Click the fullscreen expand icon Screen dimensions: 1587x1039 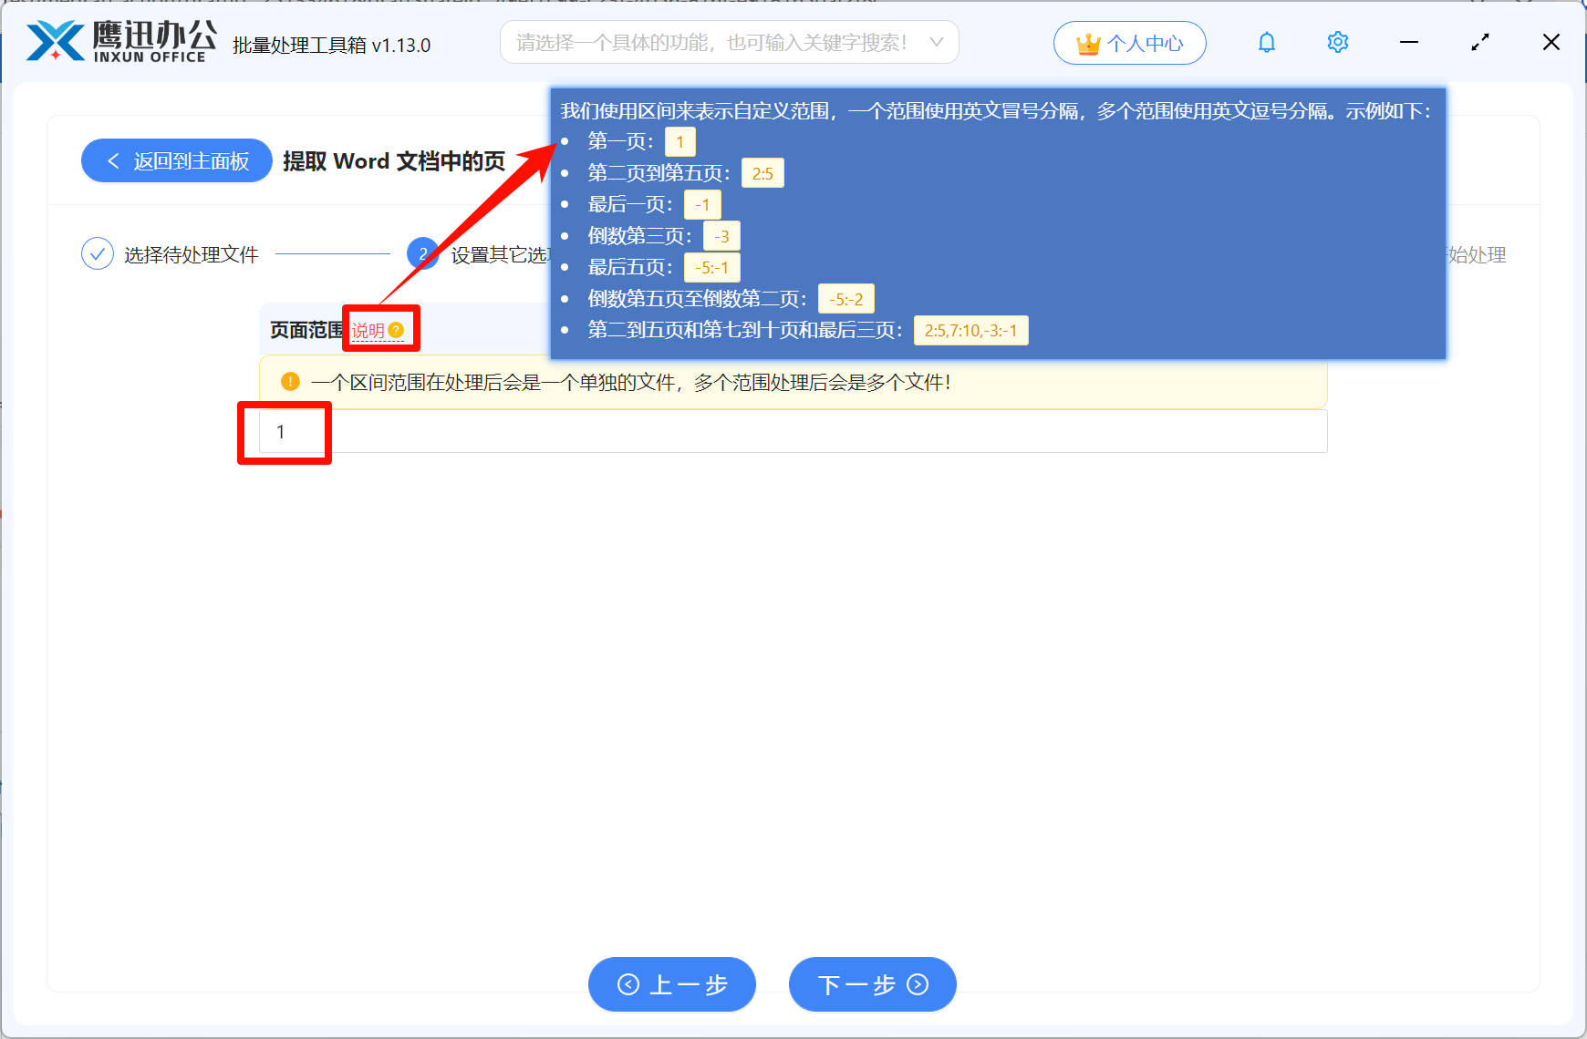[x=1479, y=42]
